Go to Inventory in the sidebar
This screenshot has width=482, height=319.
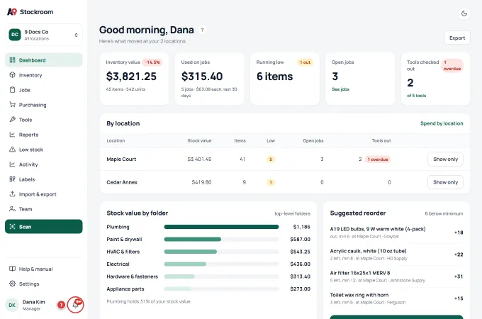[44, 75]
